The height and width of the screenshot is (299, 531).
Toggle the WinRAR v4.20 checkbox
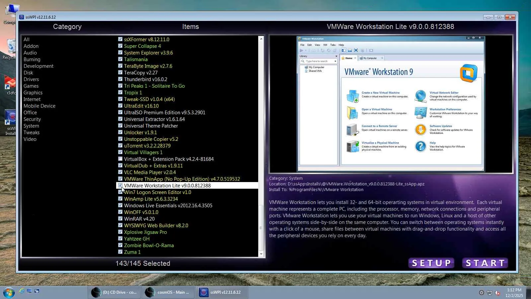coord(120,219)
